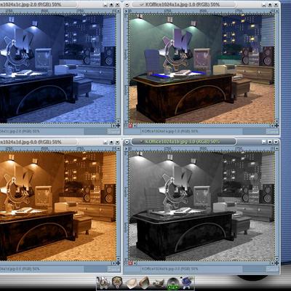Focus the a1d.jpg-0.0 (RGB) 50% title bar
The height and width of the screenshot is (291, 291).
point(39,142)
